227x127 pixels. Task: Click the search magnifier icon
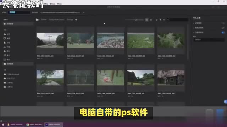tap(168, 20)
